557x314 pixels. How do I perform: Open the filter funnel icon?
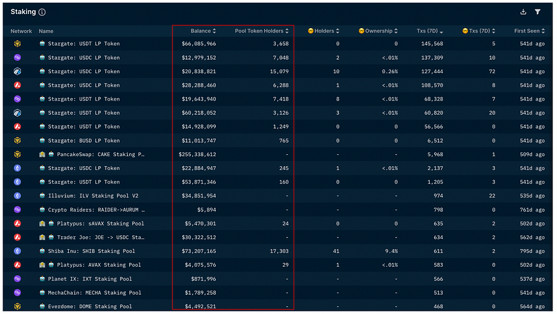click(x=537, y=11)
